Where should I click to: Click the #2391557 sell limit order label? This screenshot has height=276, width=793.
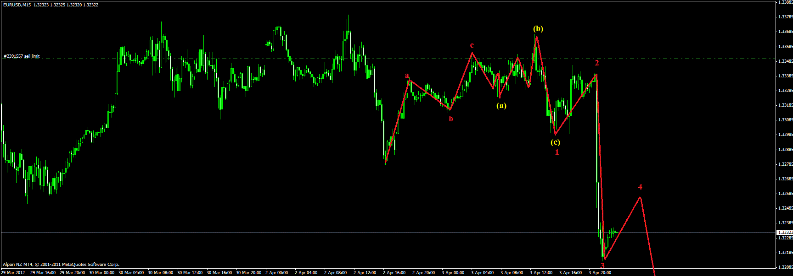click(22, 56)
